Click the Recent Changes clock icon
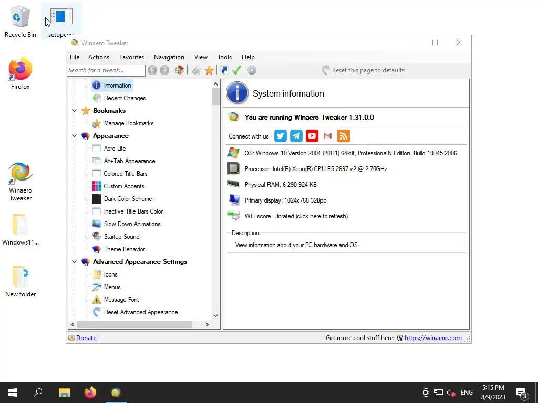This screenshot has width=538, height=403. [x=97, y=98]
